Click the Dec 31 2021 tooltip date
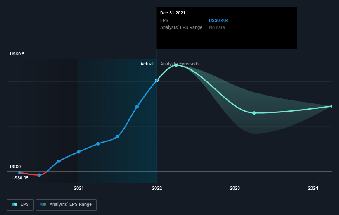339x215 pixels. point(173,13)
